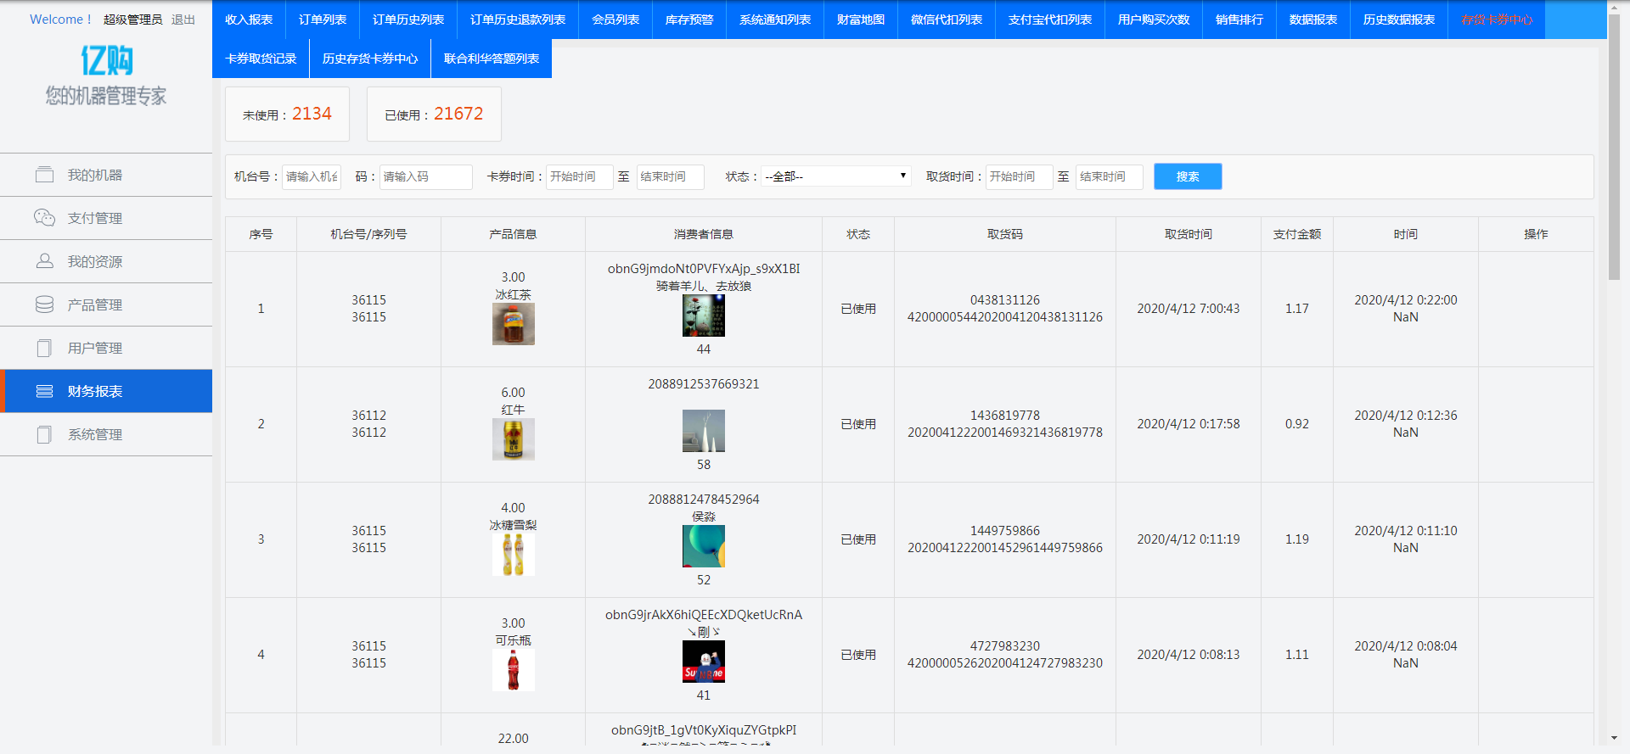The height and width of the screenshot is (754, 1630).
Task: Open the 状态 dropdown showing 全部
Action: click(835, 176)
